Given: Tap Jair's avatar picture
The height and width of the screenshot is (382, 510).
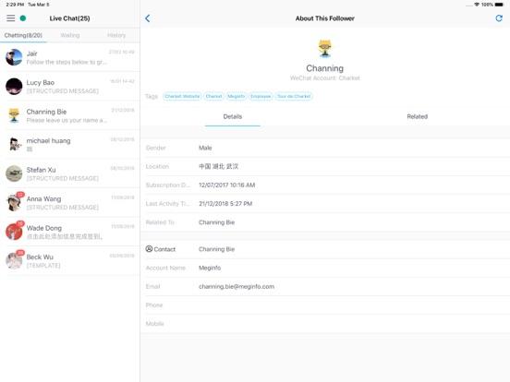Looking at the screenshot, I should coord(14,57).
